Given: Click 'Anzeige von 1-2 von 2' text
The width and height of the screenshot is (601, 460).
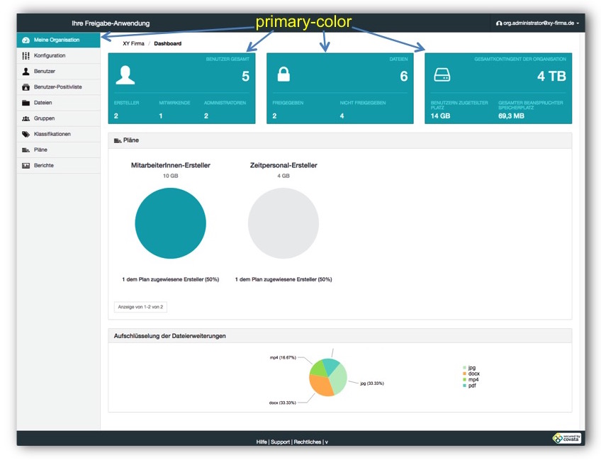Looking at the screenshot, I should [x=140, y=307].
